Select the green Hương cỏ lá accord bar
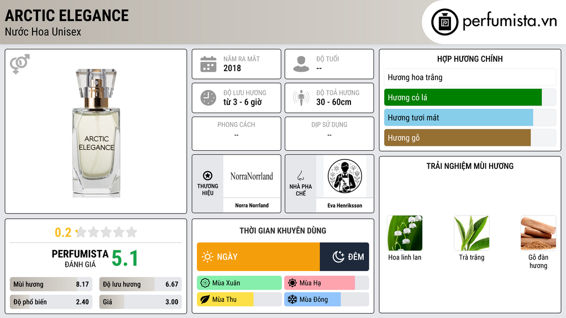Image resolution: width=566 pixels, height=318 pixels. (x=470, y=97)
